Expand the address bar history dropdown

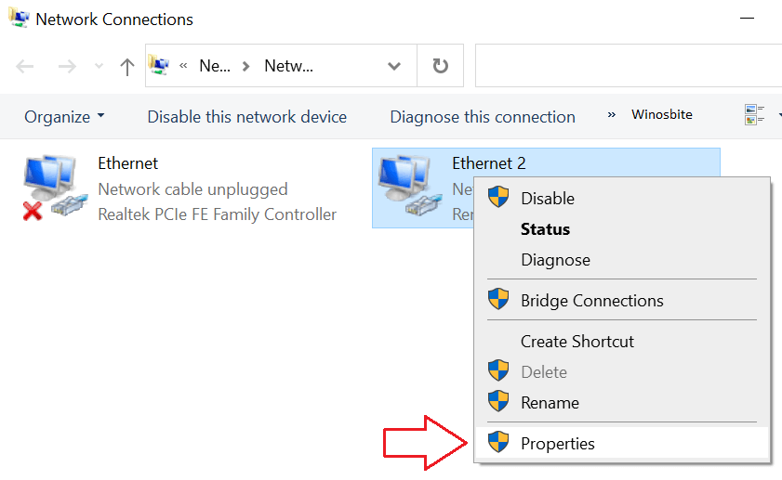point(394,67)
